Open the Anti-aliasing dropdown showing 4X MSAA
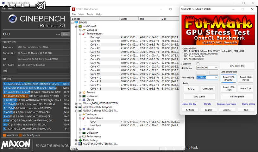Screen dimensions: 258x152 click(207, 77)
